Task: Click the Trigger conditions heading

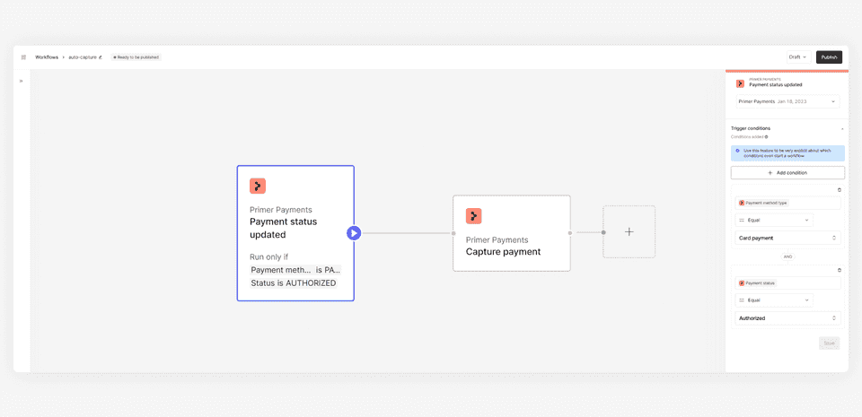Action: pyautogui.click(x=751, y=128)
